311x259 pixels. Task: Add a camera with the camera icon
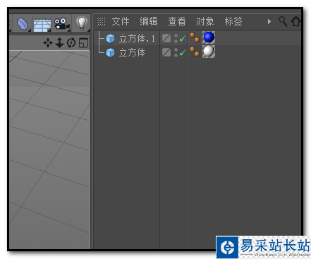tap(62, 24)
